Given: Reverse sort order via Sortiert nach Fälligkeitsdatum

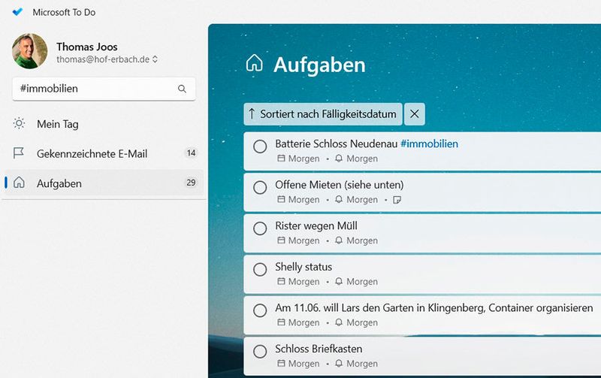Looking at the screenshot, I should coord(323,114).
